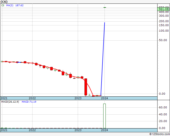Click the 2022 label on MACD axis
The image size is (170, 136).
click(x=32, y=130)
